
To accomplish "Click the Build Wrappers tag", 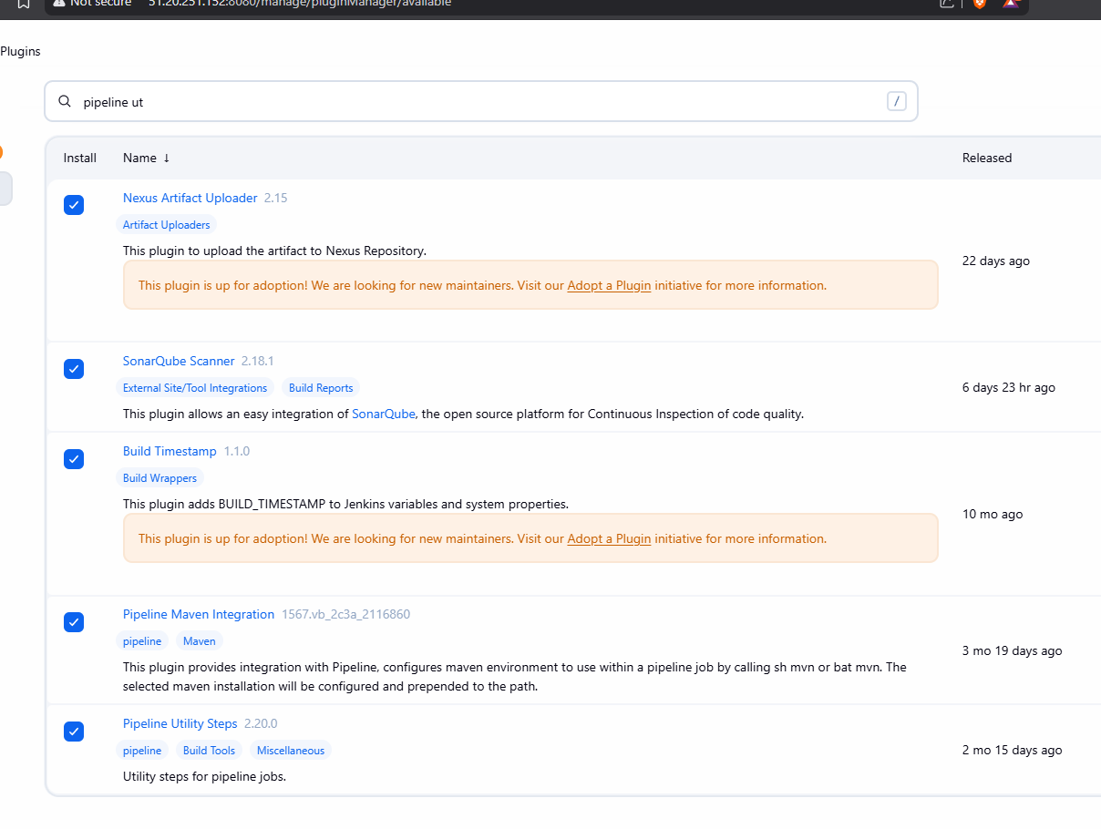I will 159,478.
